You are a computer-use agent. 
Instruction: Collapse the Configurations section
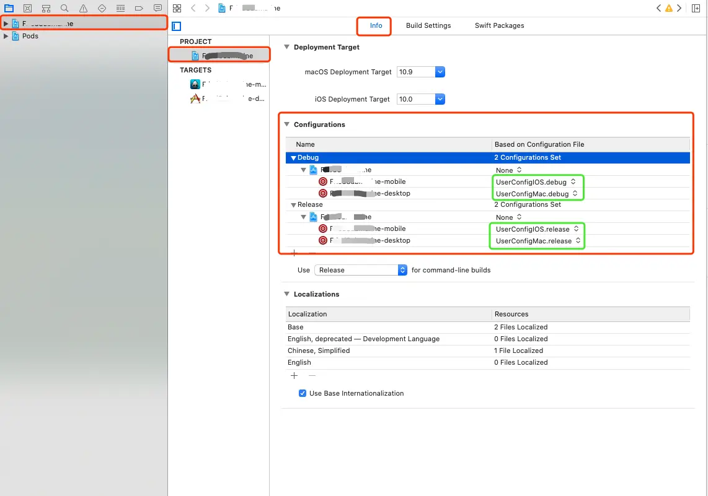click(x=286, y=124)
